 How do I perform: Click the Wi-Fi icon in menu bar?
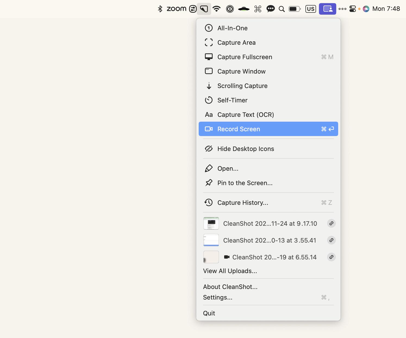[217, 9]
